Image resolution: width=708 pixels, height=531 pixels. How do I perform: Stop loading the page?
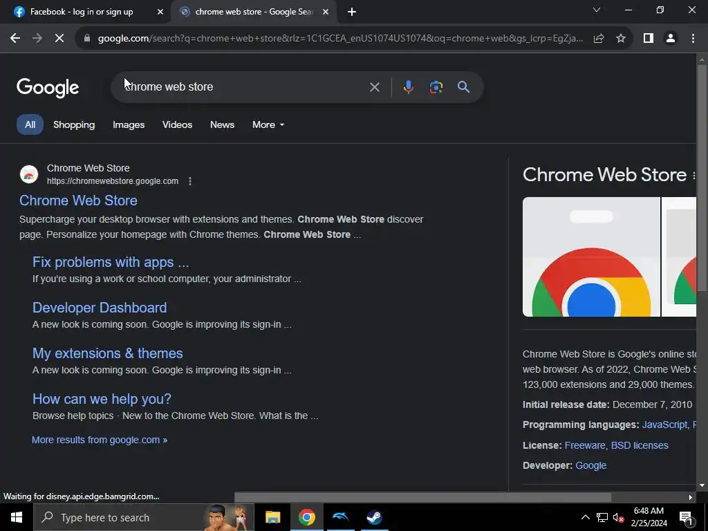pyautogui.click(x=59, y=39)
